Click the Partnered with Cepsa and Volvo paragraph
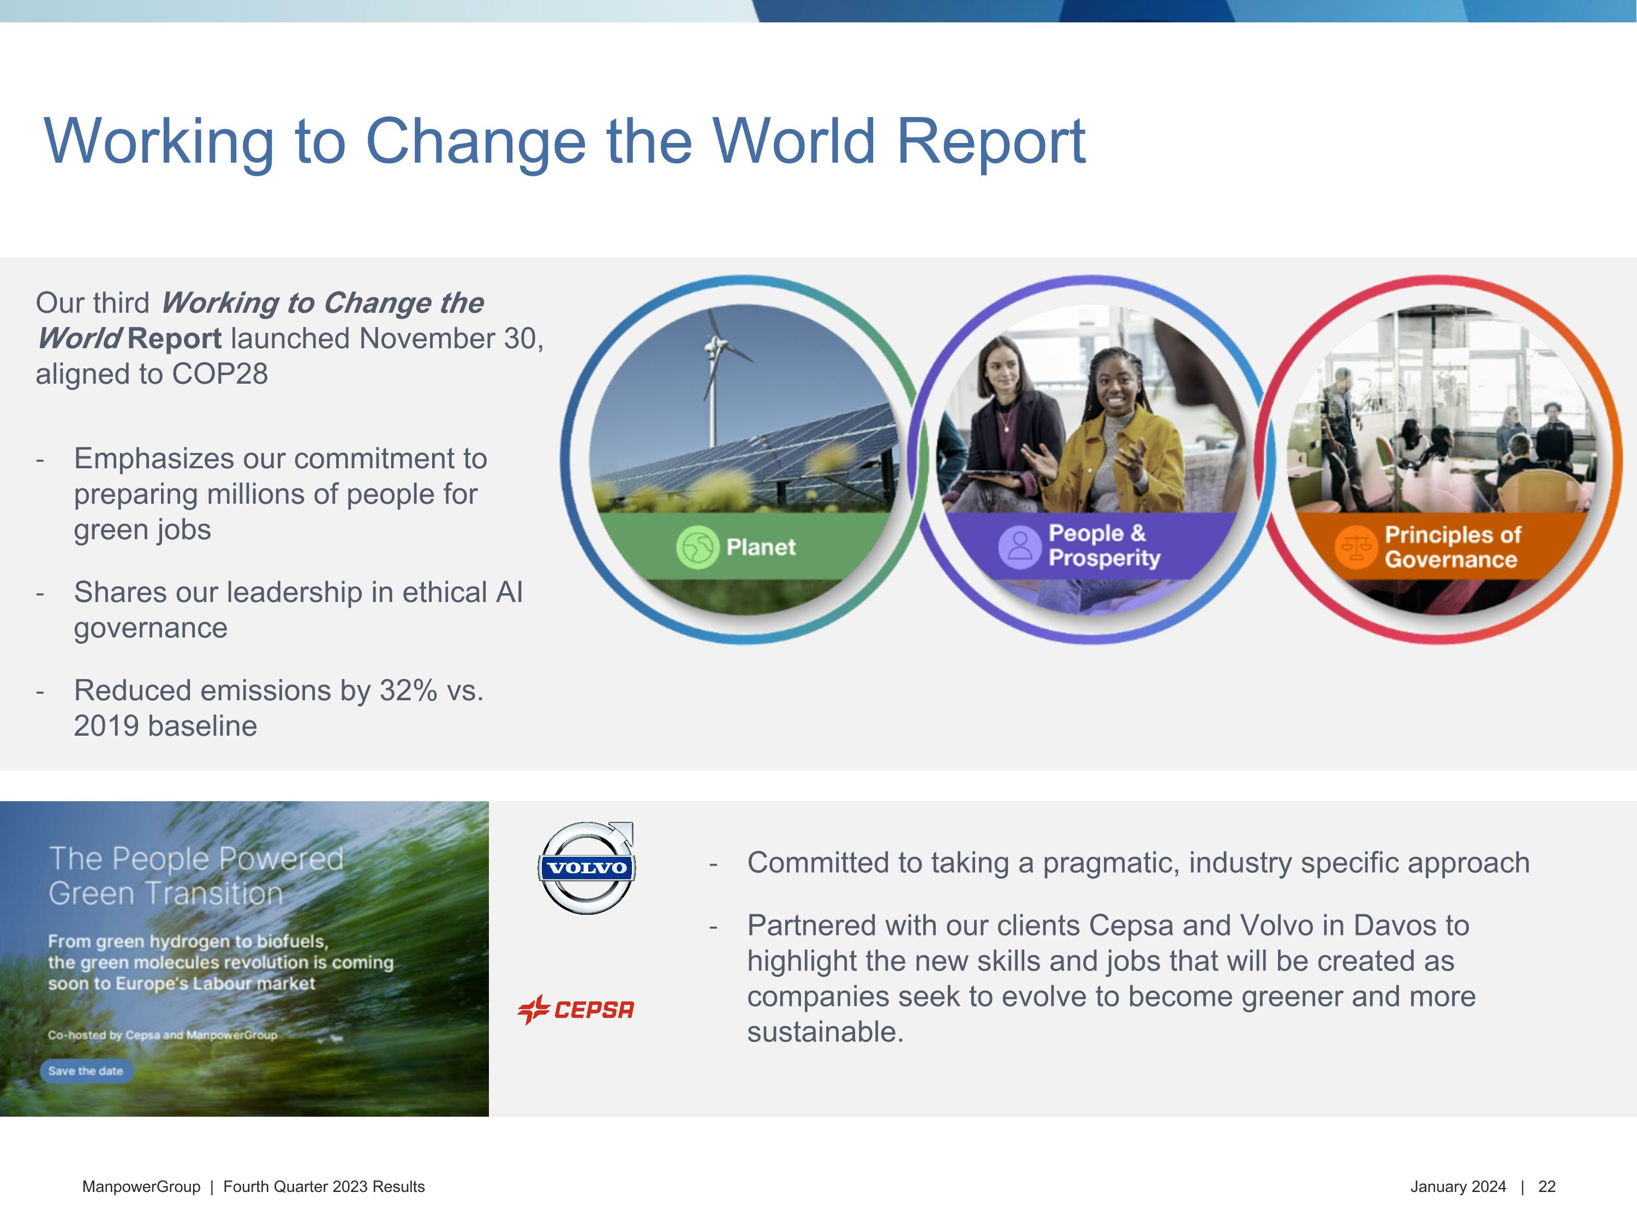Screen dimensions: 1637x1228 tap(1110, 978)
